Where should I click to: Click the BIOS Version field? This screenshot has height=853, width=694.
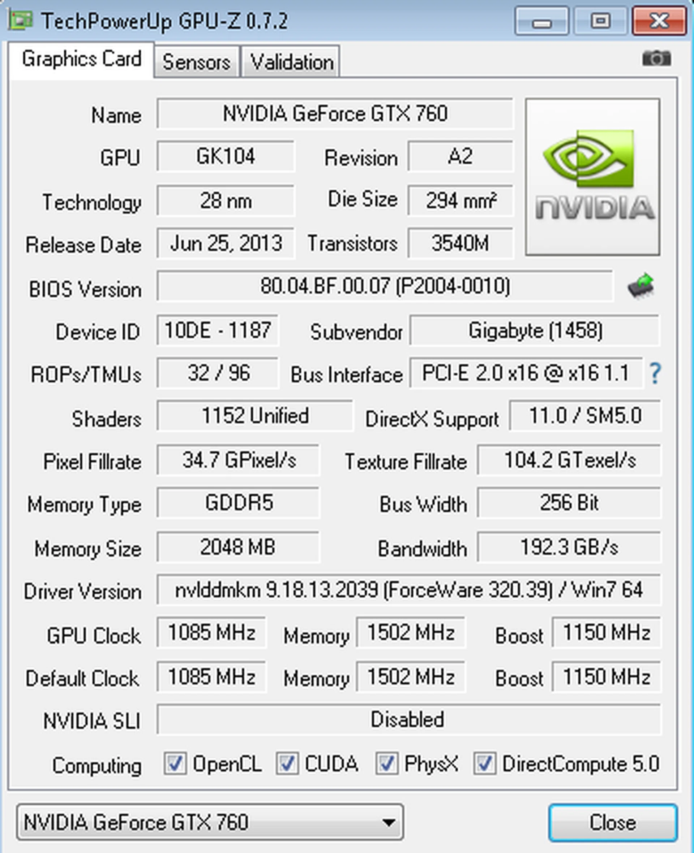click(x=385, y=286)
